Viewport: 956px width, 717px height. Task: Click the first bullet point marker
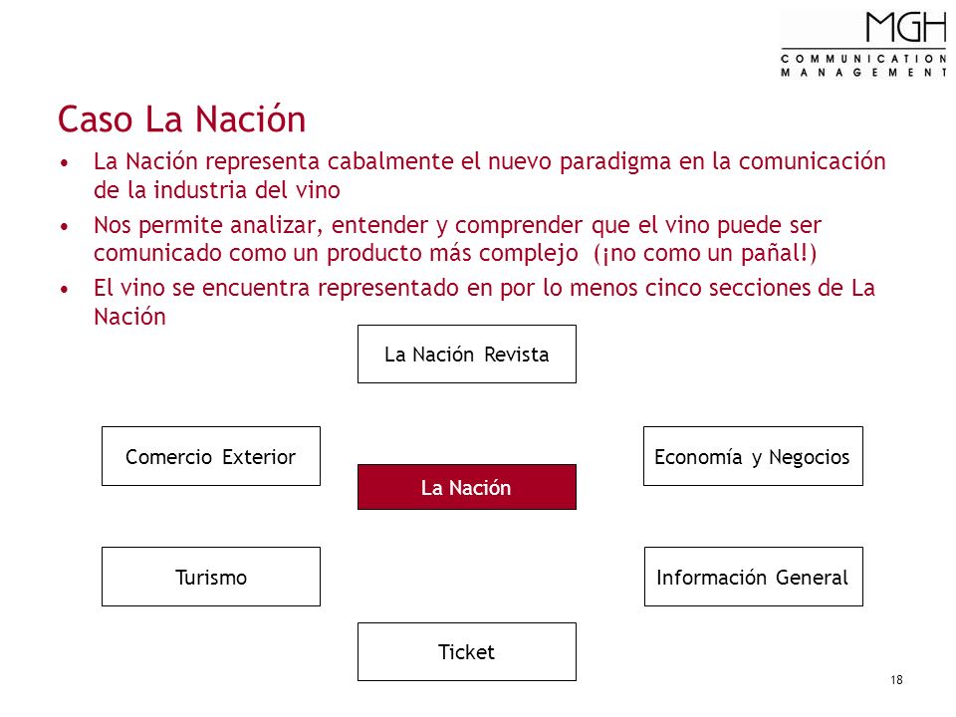[x=64, y=163]
